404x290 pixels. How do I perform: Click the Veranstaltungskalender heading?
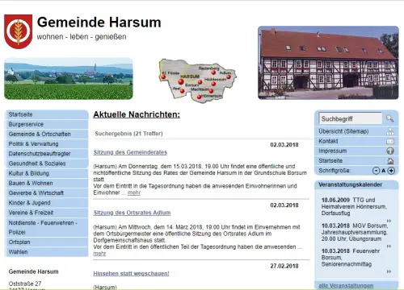coord(350,184)
